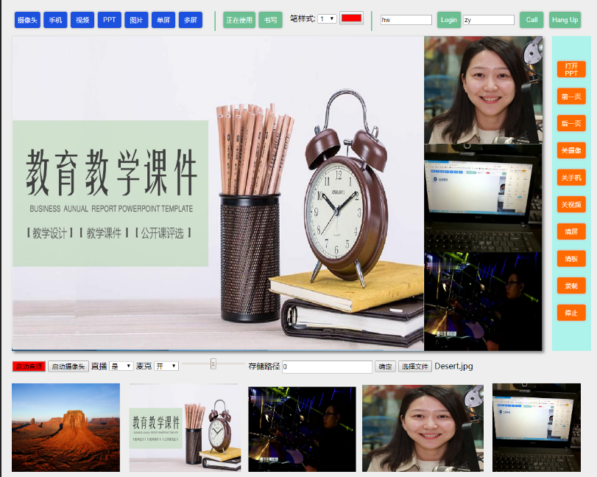This screenshot has height=477, width=597.
Task: Switch to 单屏 single-screen layout
Action: tap(163, 20)
